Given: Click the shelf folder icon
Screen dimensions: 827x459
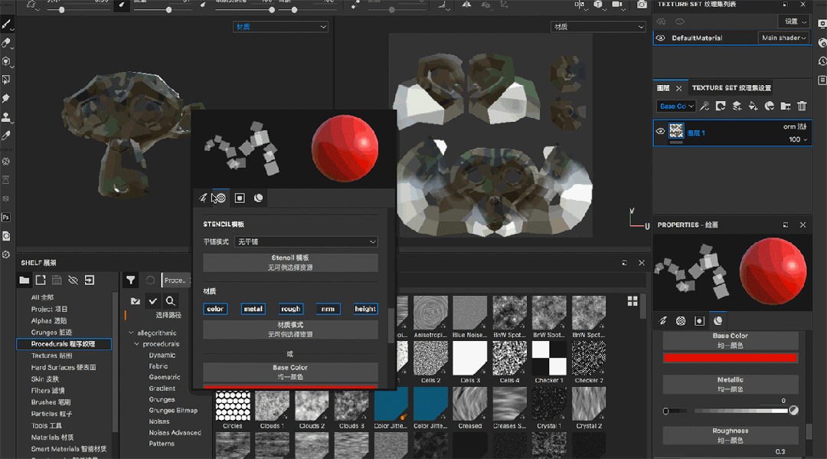Looking at the screenshot, I should (25, 280).
